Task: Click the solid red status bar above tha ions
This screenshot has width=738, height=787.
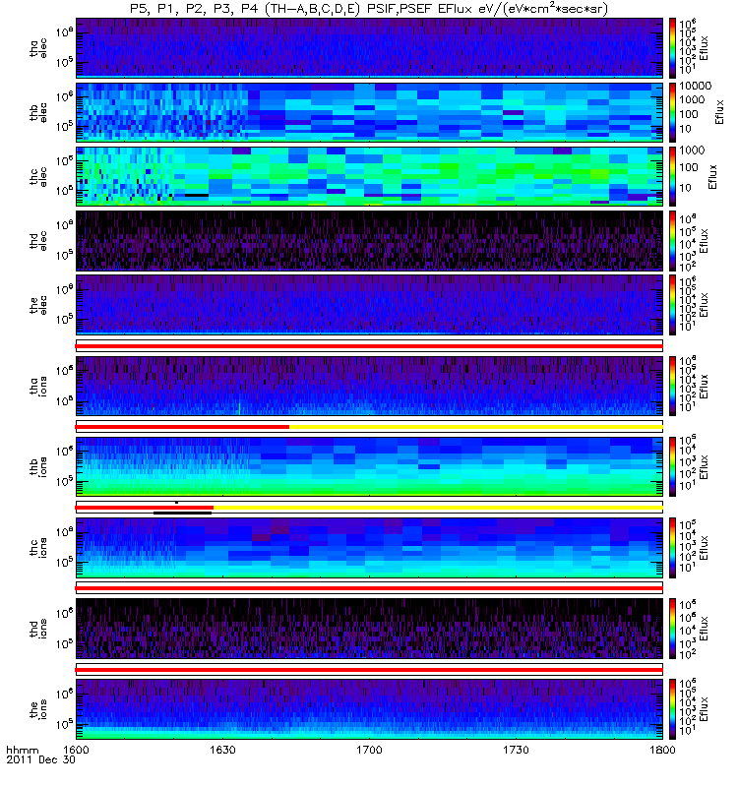Action: 369,346
